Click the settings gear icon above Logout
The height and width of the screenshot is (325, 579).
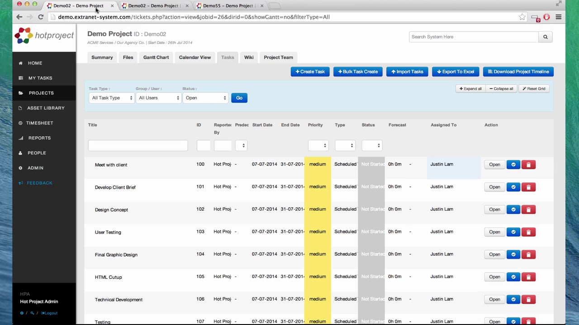[x=22, y=313]
